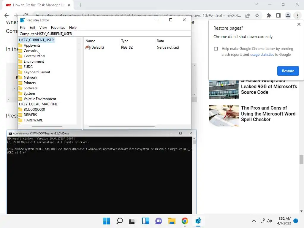Image resolution: width=304 pixels, height=228 pixels.
Task: Bookmark this page with the star icon
Action: [257, 15]
